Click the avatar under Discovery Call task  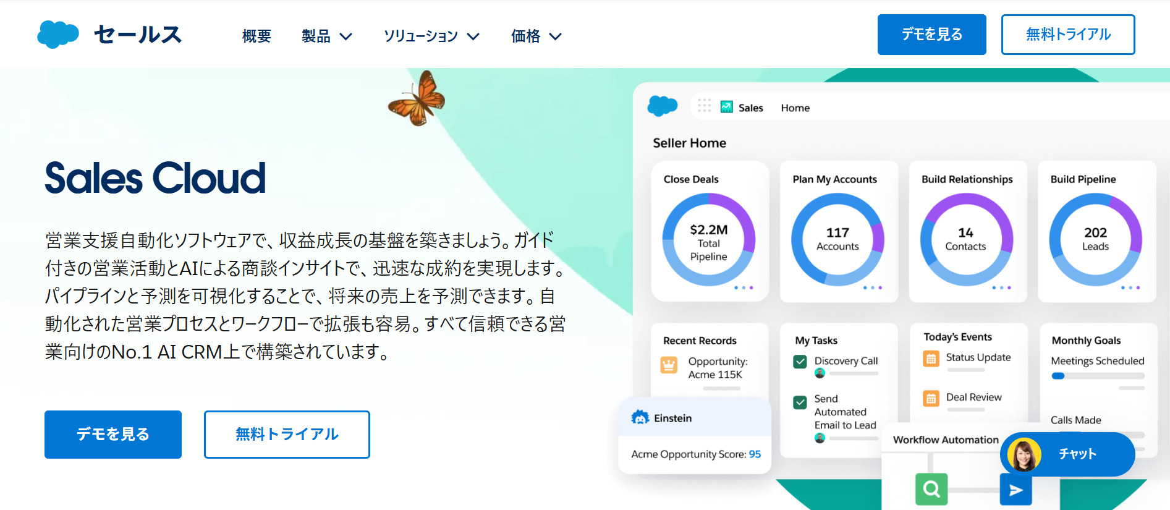(x=820, y=373)
